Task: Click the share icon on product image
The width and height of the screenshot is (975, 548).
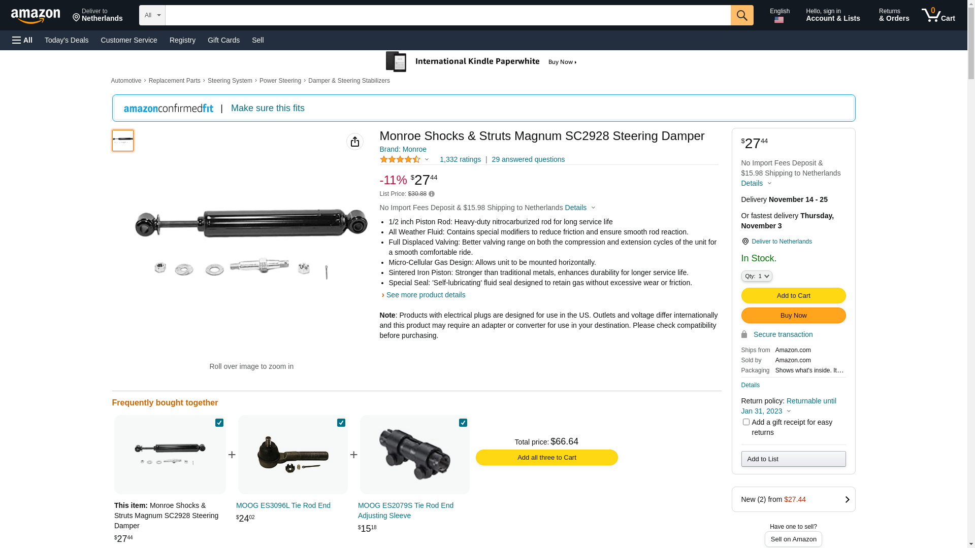Action: [355, 142]
